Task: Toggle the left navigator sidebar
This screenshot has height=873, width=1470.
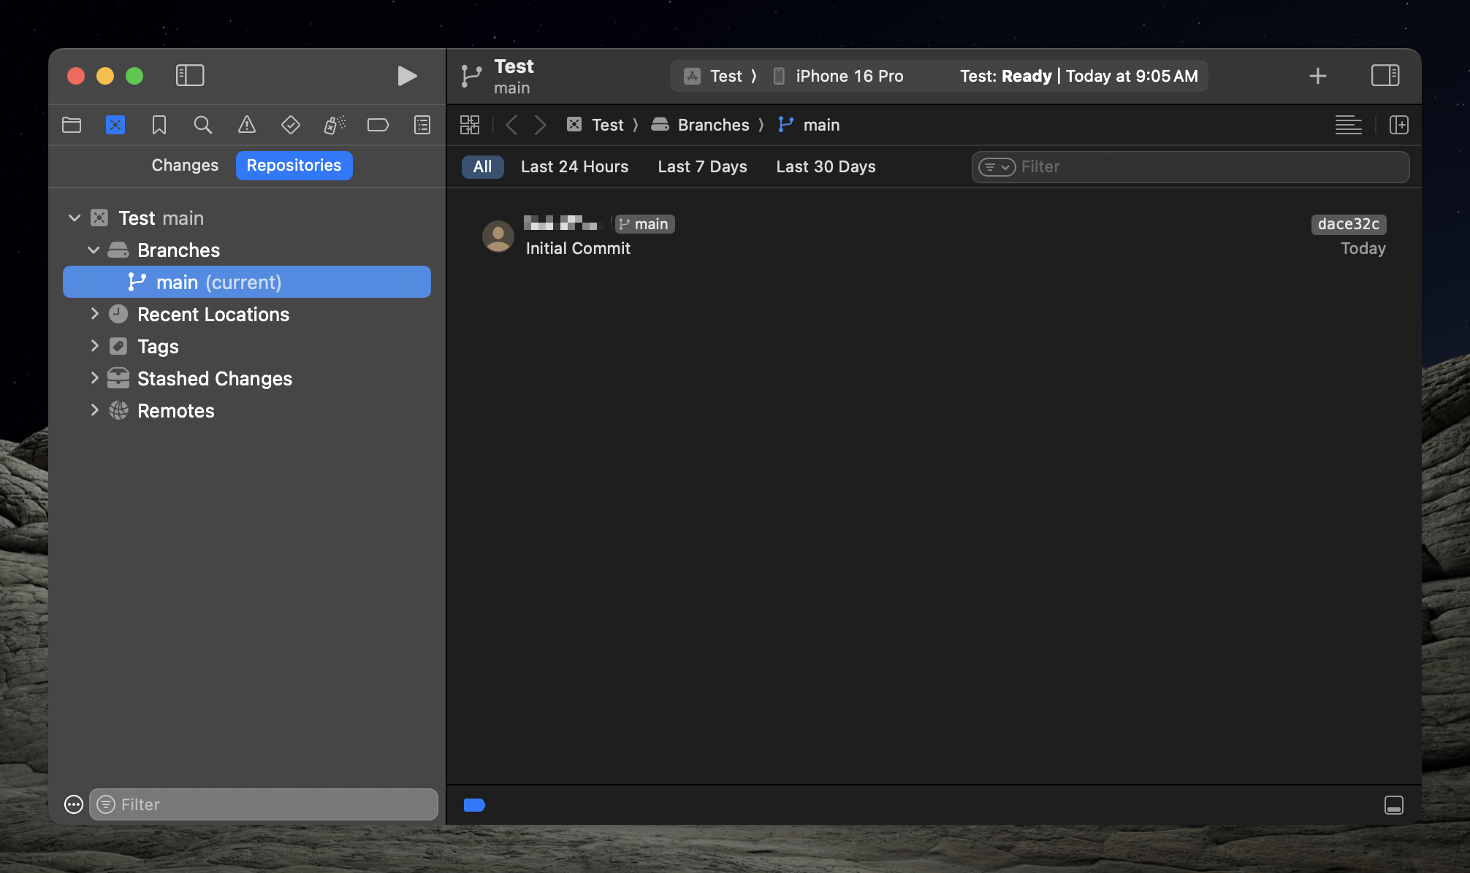Action: [190, 76]
